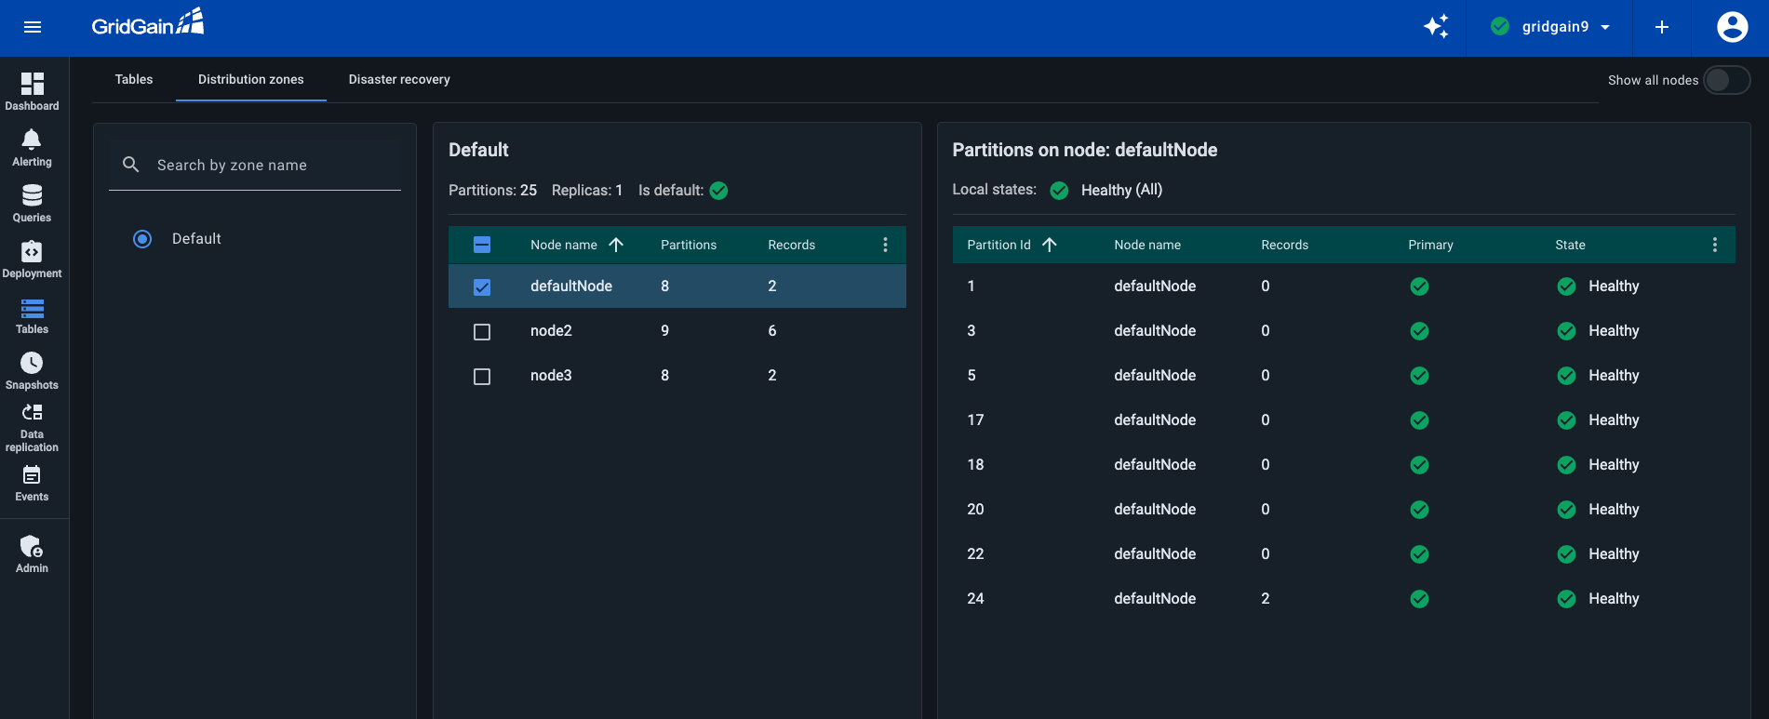The height and width of the screenshot is (719, 1769).
Task: Switch to the Tables tab
Action: point(134,80)
